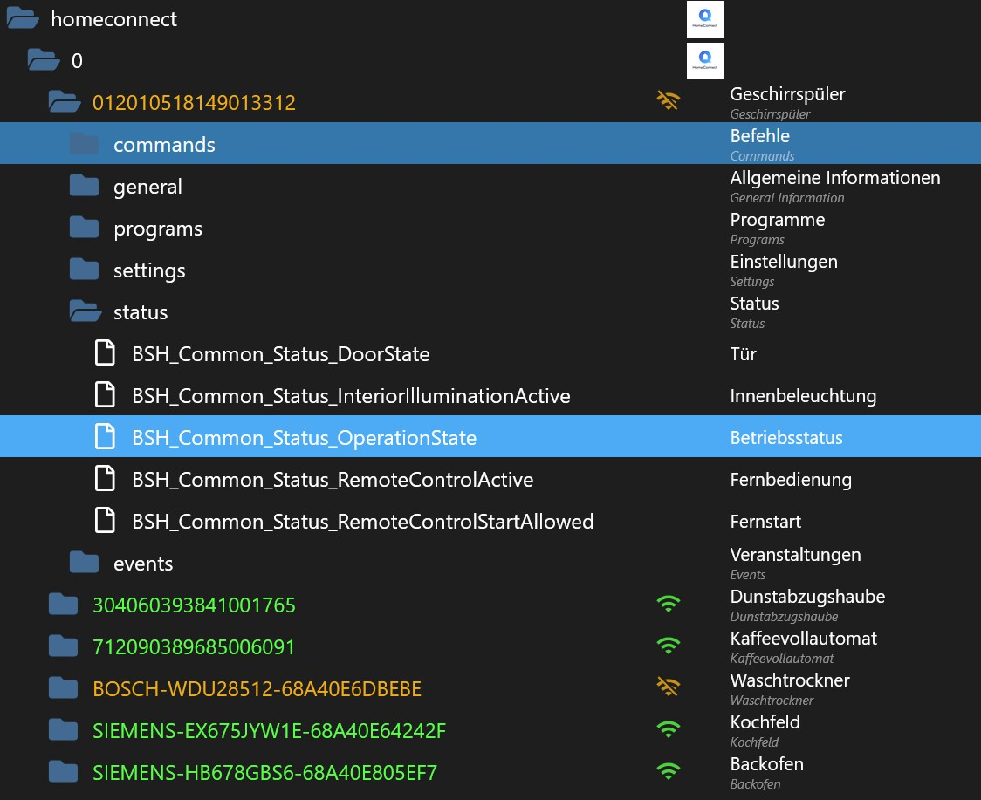This screenshot has height=800, width=981.
Task: Select the BOSCH-WDU28512-68A40E6DBEBE device
Action: [x=257, y=689]
